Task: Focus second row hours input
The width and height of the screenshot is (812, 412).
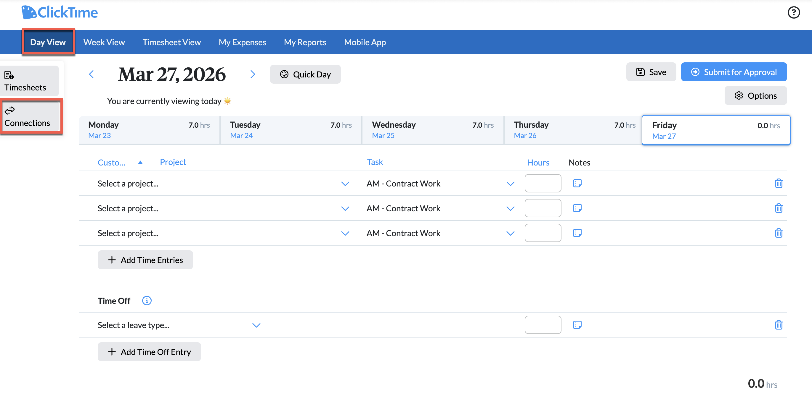Action: point(543,208)
